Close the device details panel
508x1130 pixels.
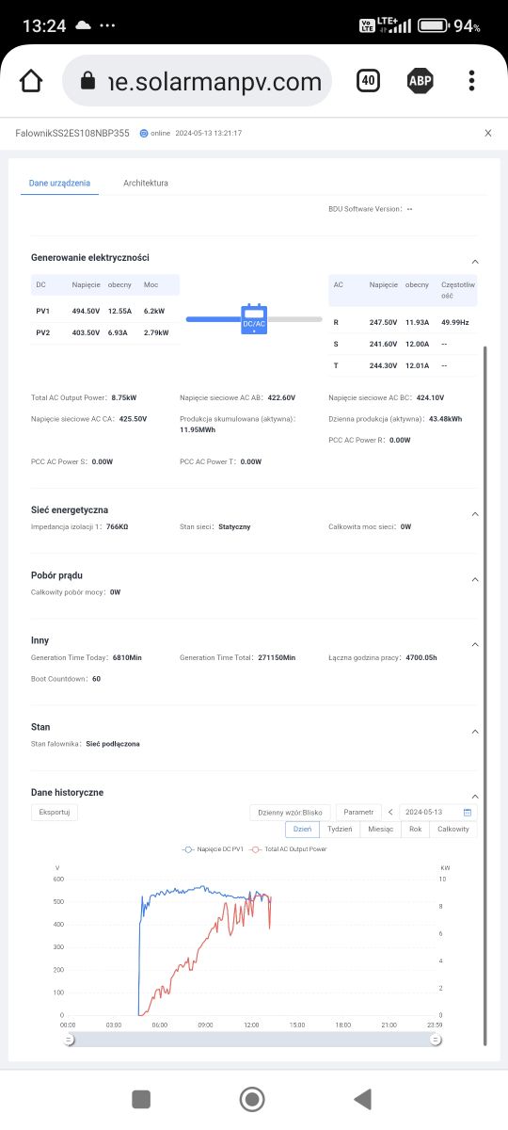[487, 133]
